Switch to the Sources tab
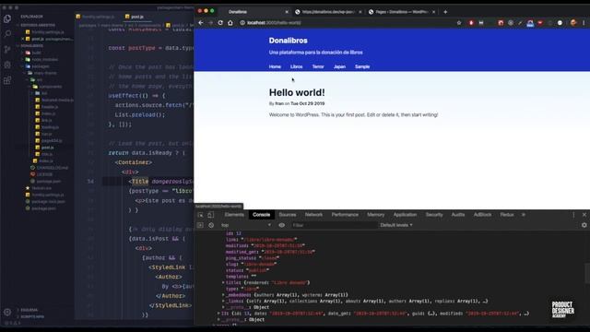 288,215
